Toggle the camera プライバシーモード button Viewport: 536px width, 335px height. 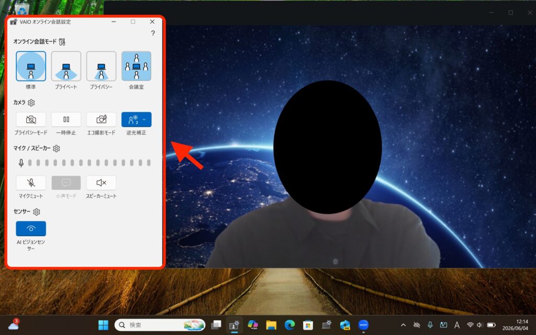click(31, 119)
